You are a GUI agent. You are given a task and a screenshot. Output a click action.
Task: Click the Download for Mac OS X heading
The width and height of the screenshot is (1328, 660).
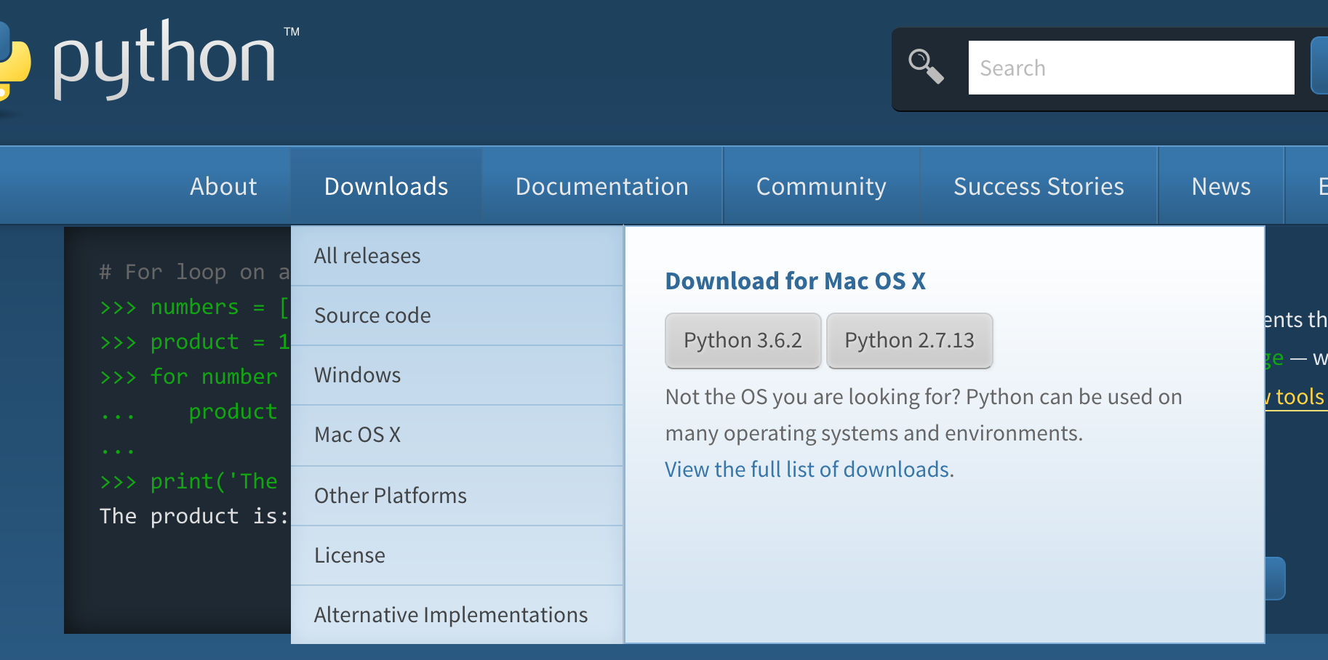pyautogui.click(x=795, y=281)
